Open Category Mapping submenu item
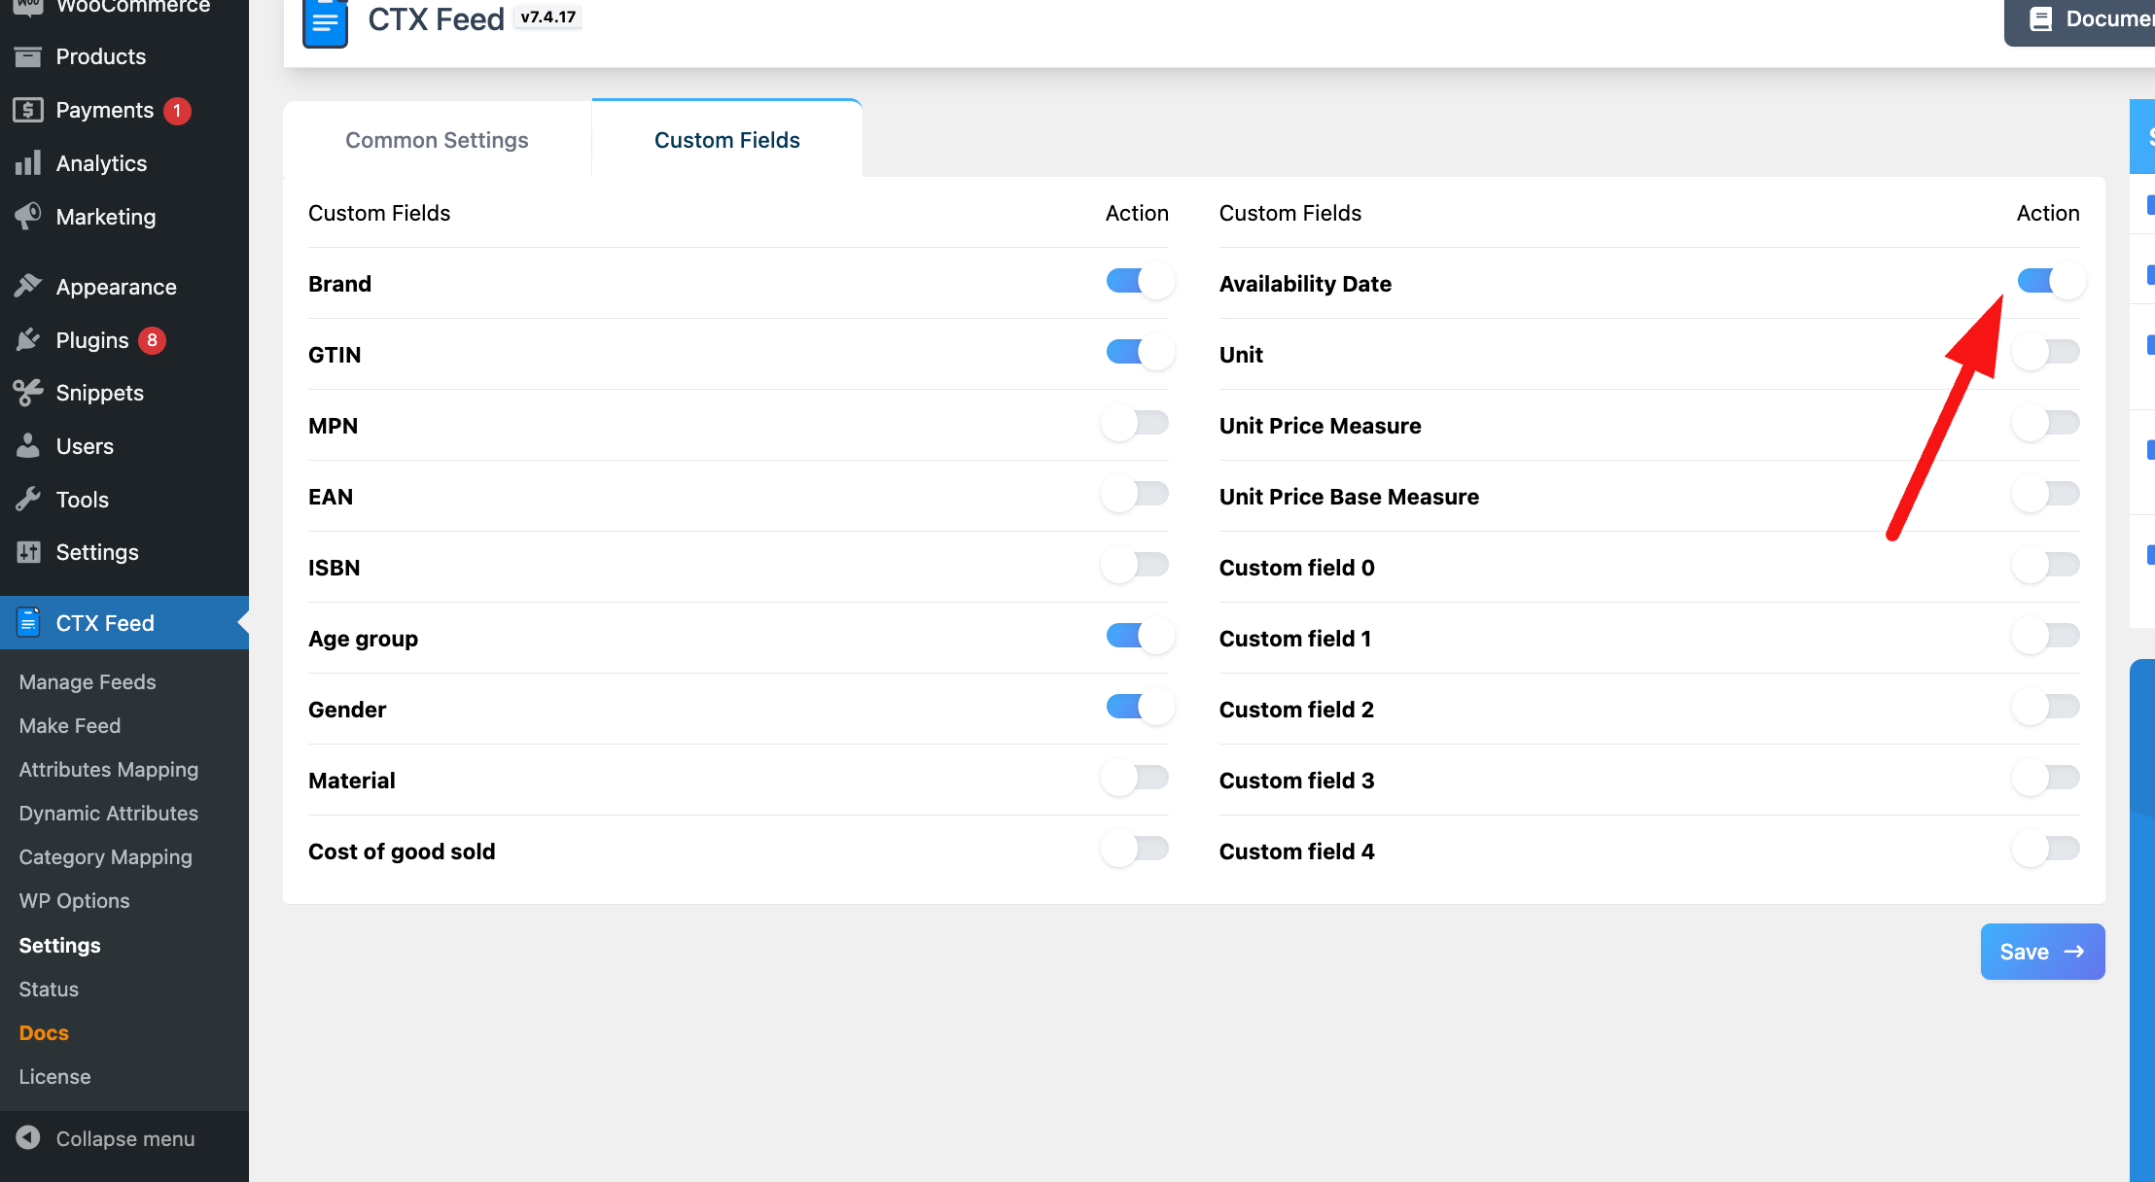 tap(106, 857)
